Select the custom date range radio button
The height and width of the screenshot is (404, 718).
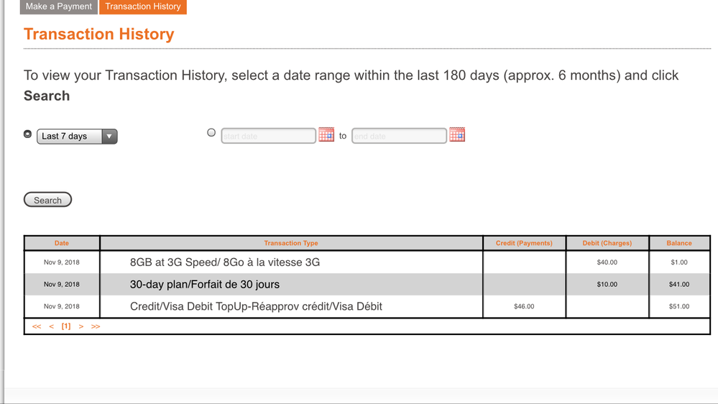[211, 132]
